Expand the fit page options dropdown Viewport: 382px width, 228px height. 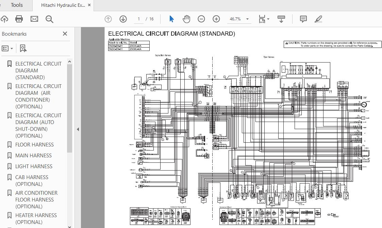pos(268,19)
